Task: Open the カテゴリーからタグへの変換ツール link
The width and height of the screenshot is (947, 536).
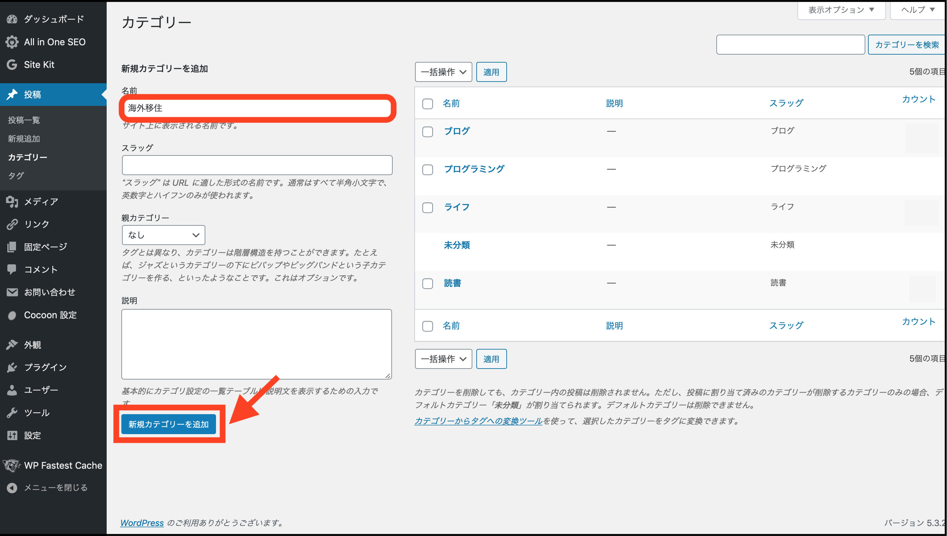Action: [x=478, y=421]
